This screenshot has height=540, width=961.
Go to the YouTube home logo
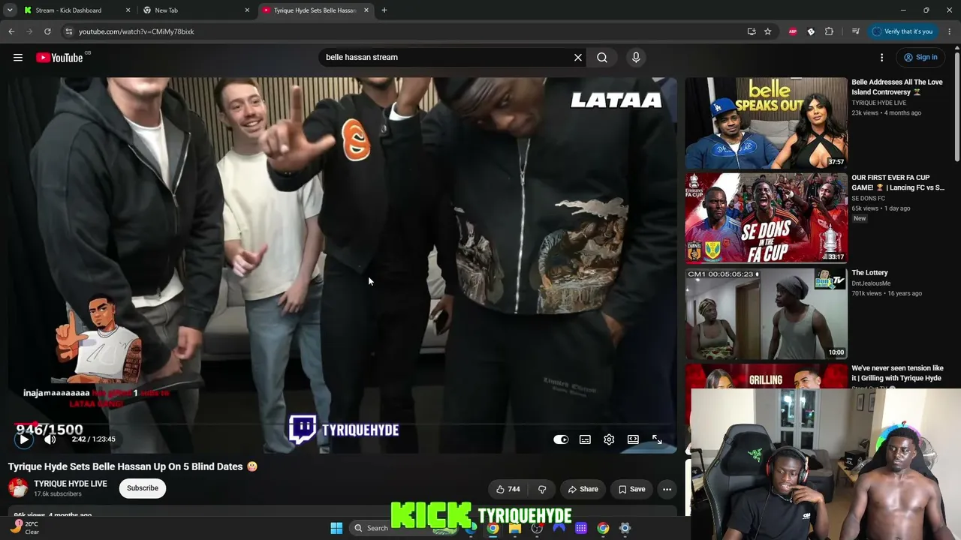tap(59, 58)
